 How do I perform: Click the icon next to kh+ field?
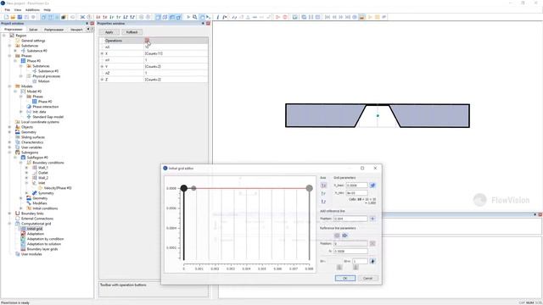point(372,261)
